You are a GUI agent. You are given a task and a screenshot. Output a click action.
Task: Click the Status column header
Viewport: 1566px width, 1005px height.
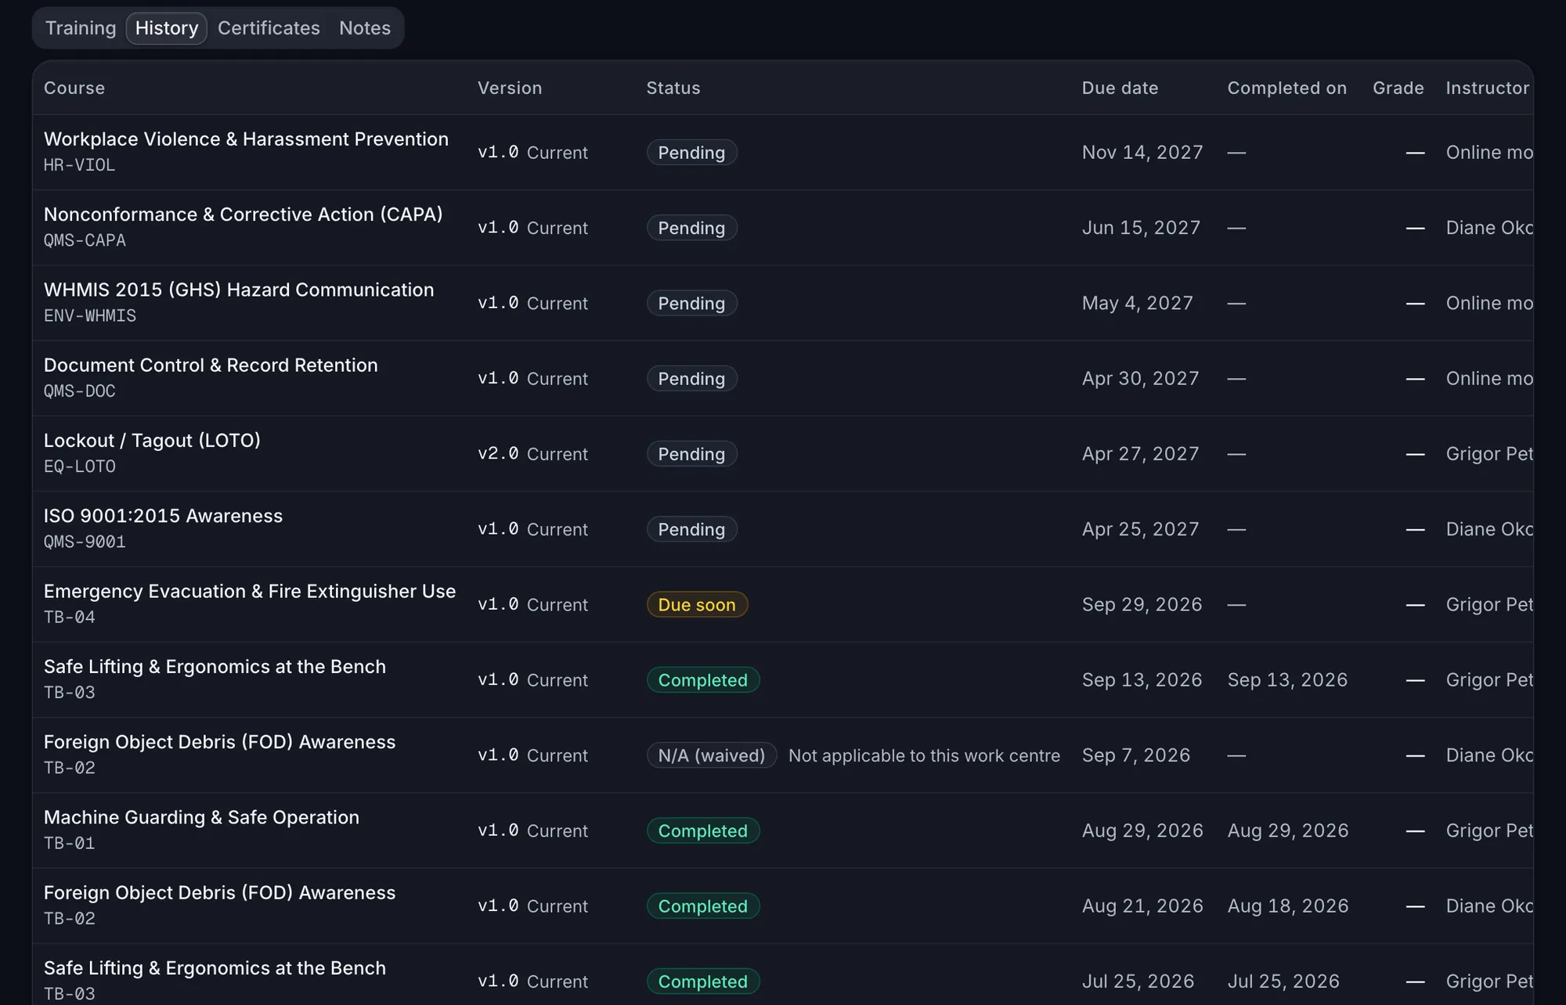(673, 88)
